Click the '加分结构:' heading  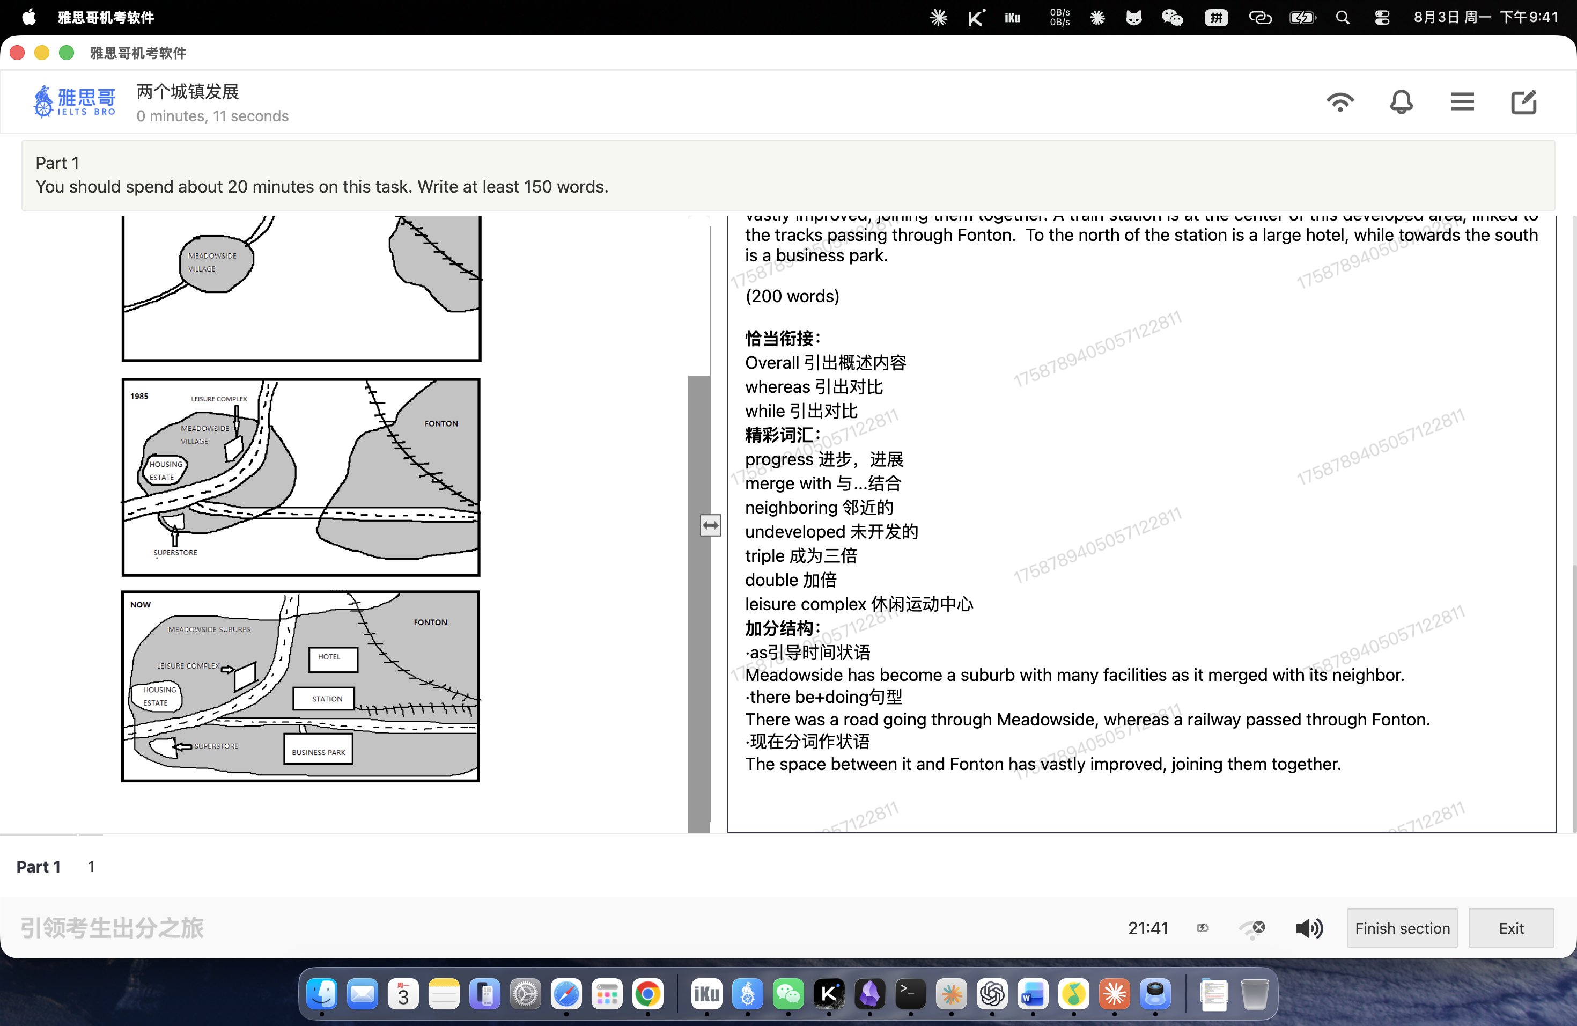pos(783,628)
